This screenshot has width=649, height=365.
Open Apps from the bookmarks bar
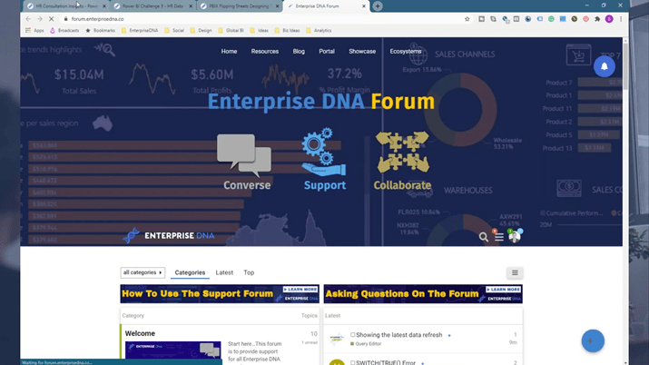34,31
